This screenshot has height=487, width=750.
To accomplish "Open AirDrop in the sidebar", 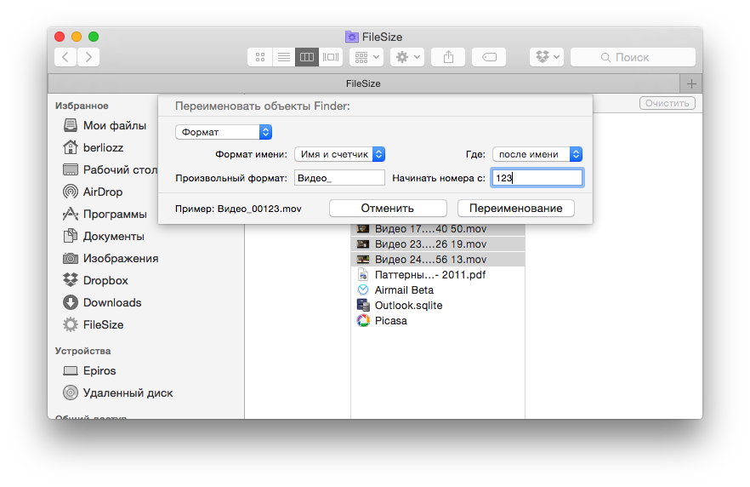I will (103, 192).
